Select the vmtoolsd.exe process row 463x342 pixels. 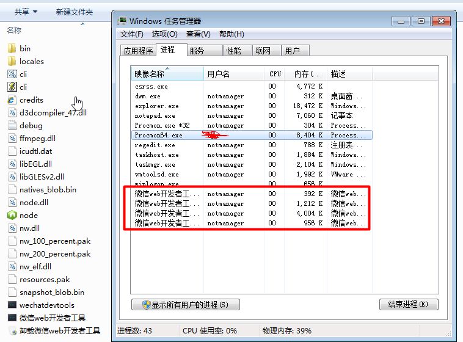[x=252, y=174]
